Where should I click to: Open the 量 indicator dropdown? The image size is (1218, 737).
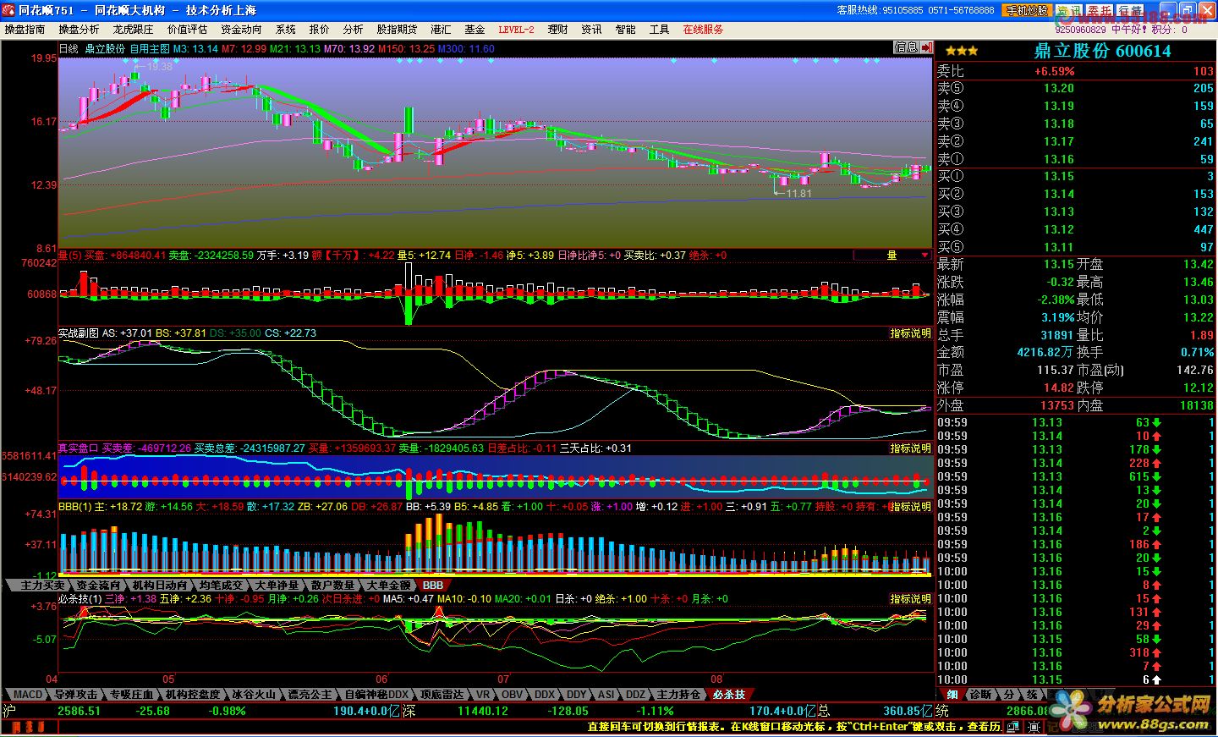pyautogui.click(x=892, y=255)
